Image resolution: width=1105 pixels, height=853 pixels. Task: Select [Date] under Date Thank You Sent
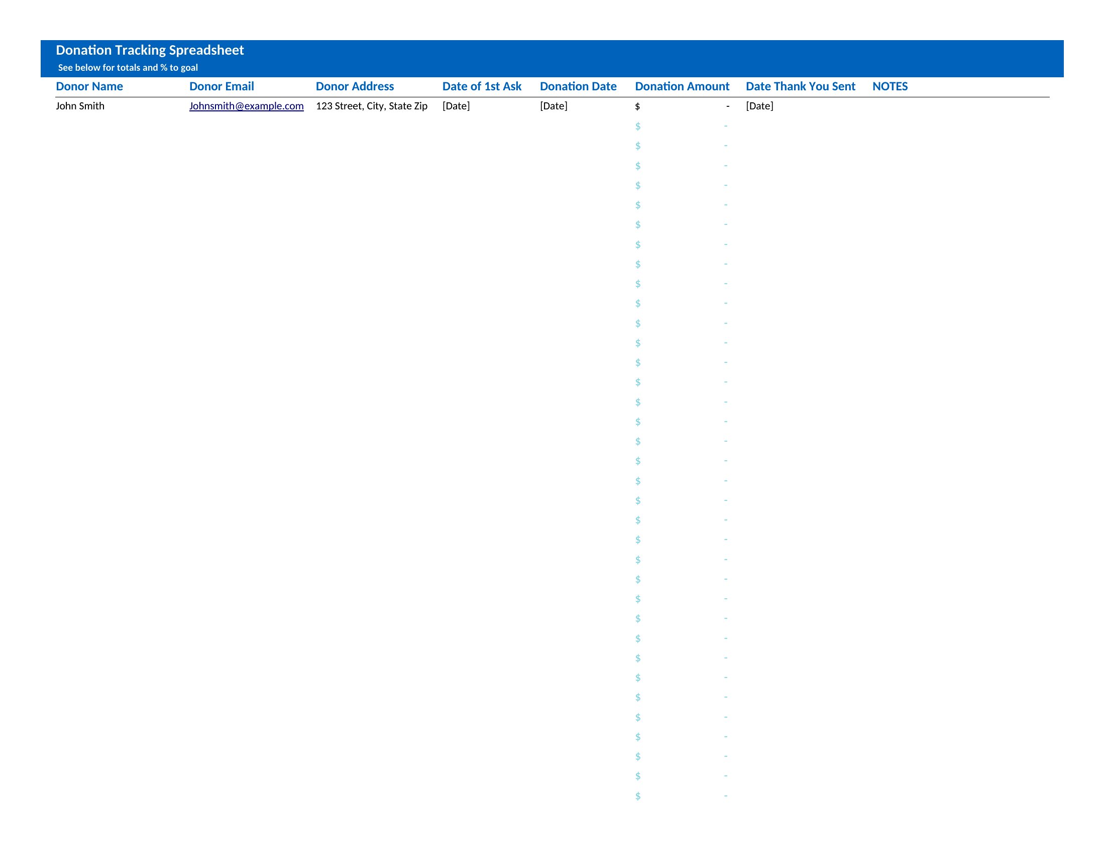click(x=759, y=106)
